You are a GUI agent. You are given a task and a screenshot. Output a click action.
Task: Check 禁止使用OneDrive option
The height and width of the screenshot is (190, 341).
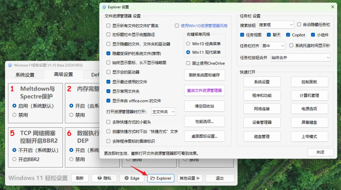188,63
